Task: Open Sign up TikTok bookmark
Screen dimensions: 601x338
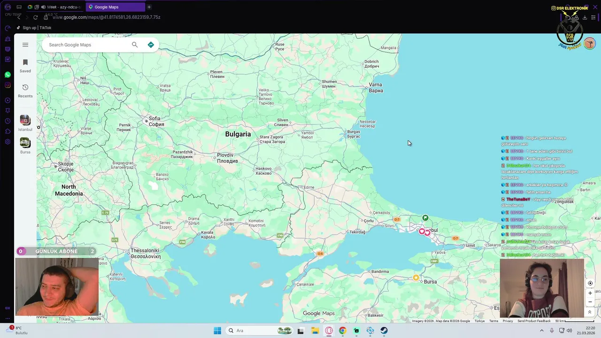Action: coord(34,28)
